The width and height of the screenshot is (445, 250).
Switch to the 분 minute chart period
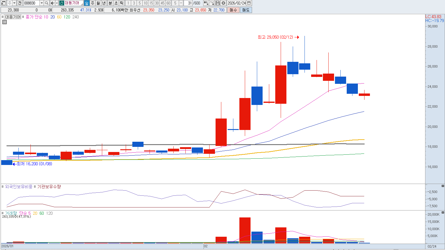tap(110, 3)
